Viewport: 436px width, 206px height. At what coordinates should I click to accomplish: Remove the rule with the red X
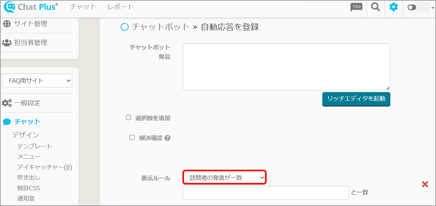pyautogui.click(x=425, y=184)
